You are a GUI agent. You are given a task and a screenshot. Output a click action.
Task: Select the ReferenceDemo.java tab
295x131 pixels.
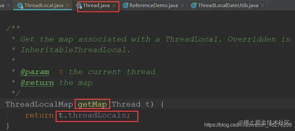coord(154,5)
